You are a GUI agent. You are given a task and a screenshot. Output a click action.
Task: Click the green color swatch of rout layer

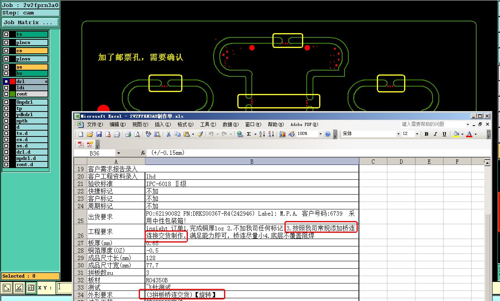(12, 94)
